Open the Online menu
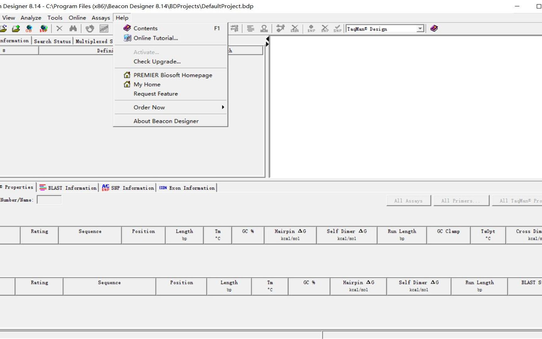Image resolution: width=542 pixels, height=339 pixels. (x=77, y=18)
